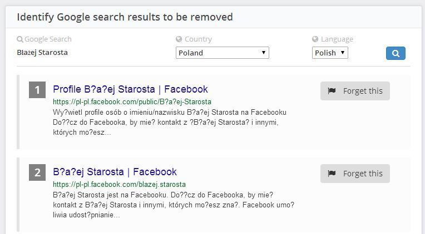Click the flag icon in second Forget this button
This screenshot has width=425, height=234.
tap(332, 174)
